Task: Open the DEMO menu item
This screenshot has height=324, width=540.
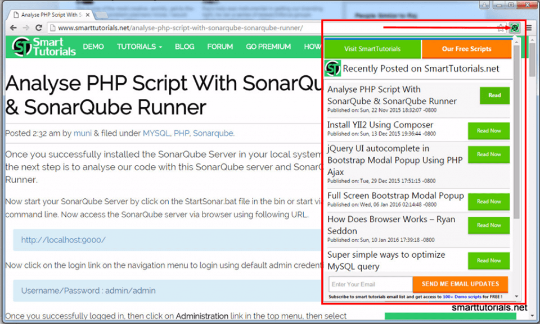Action: [93, 47]
